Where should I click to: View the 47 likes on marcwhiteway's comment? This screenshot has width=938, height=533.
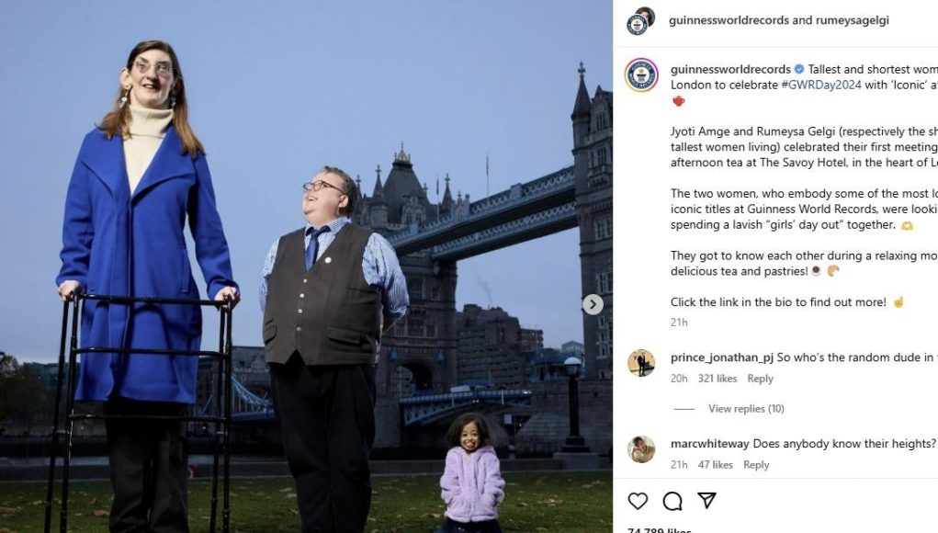(716, 465)
